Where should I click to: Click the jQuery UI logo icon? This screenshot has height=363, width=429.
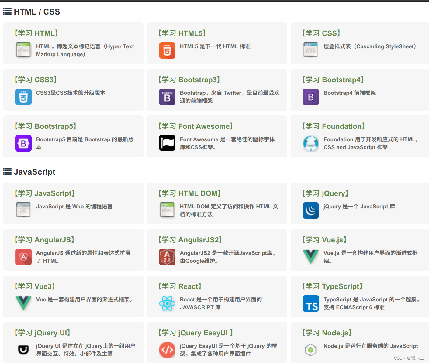pyautogui.click(x=23, y=350)
